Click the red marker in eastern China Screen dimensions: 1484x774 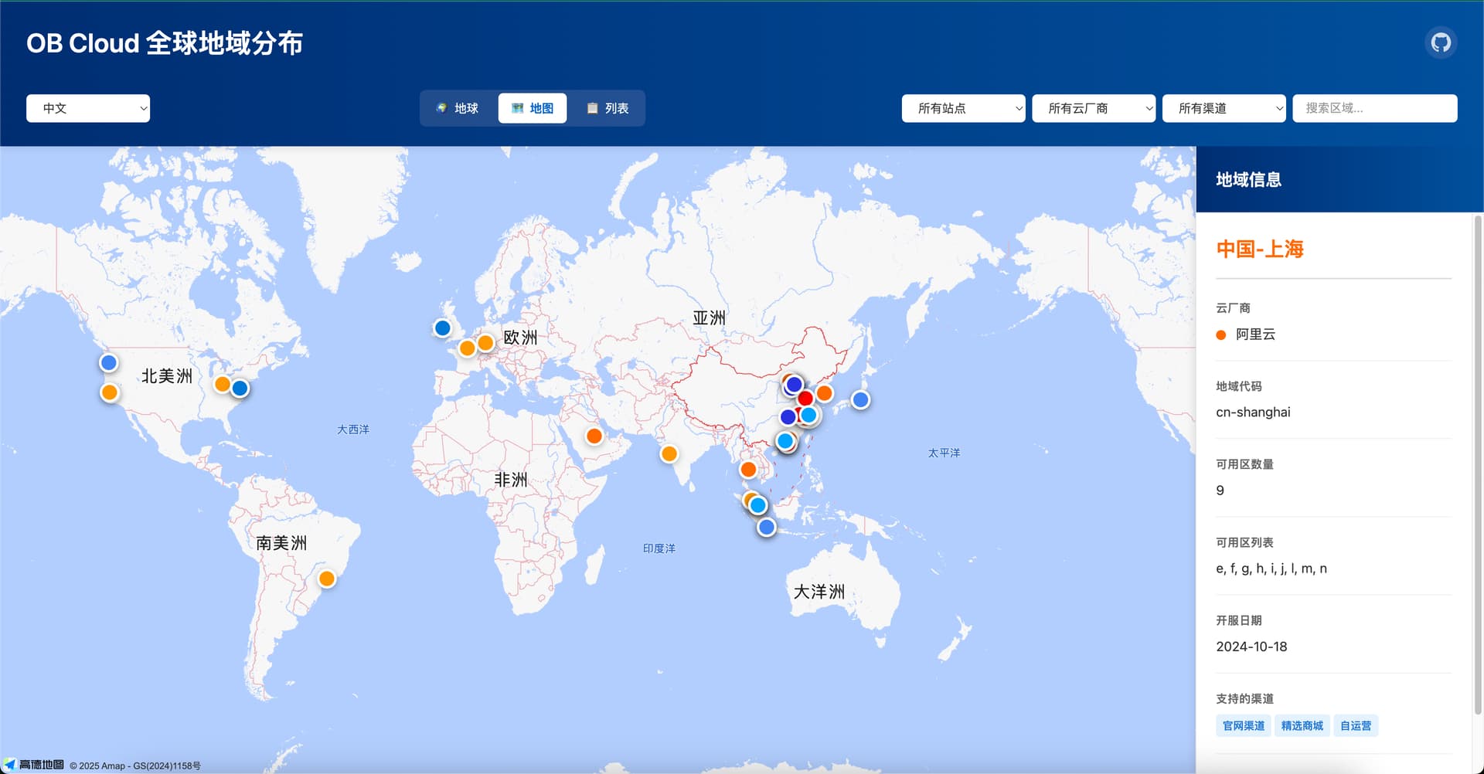pyautogui.click(x=805, y=398)
